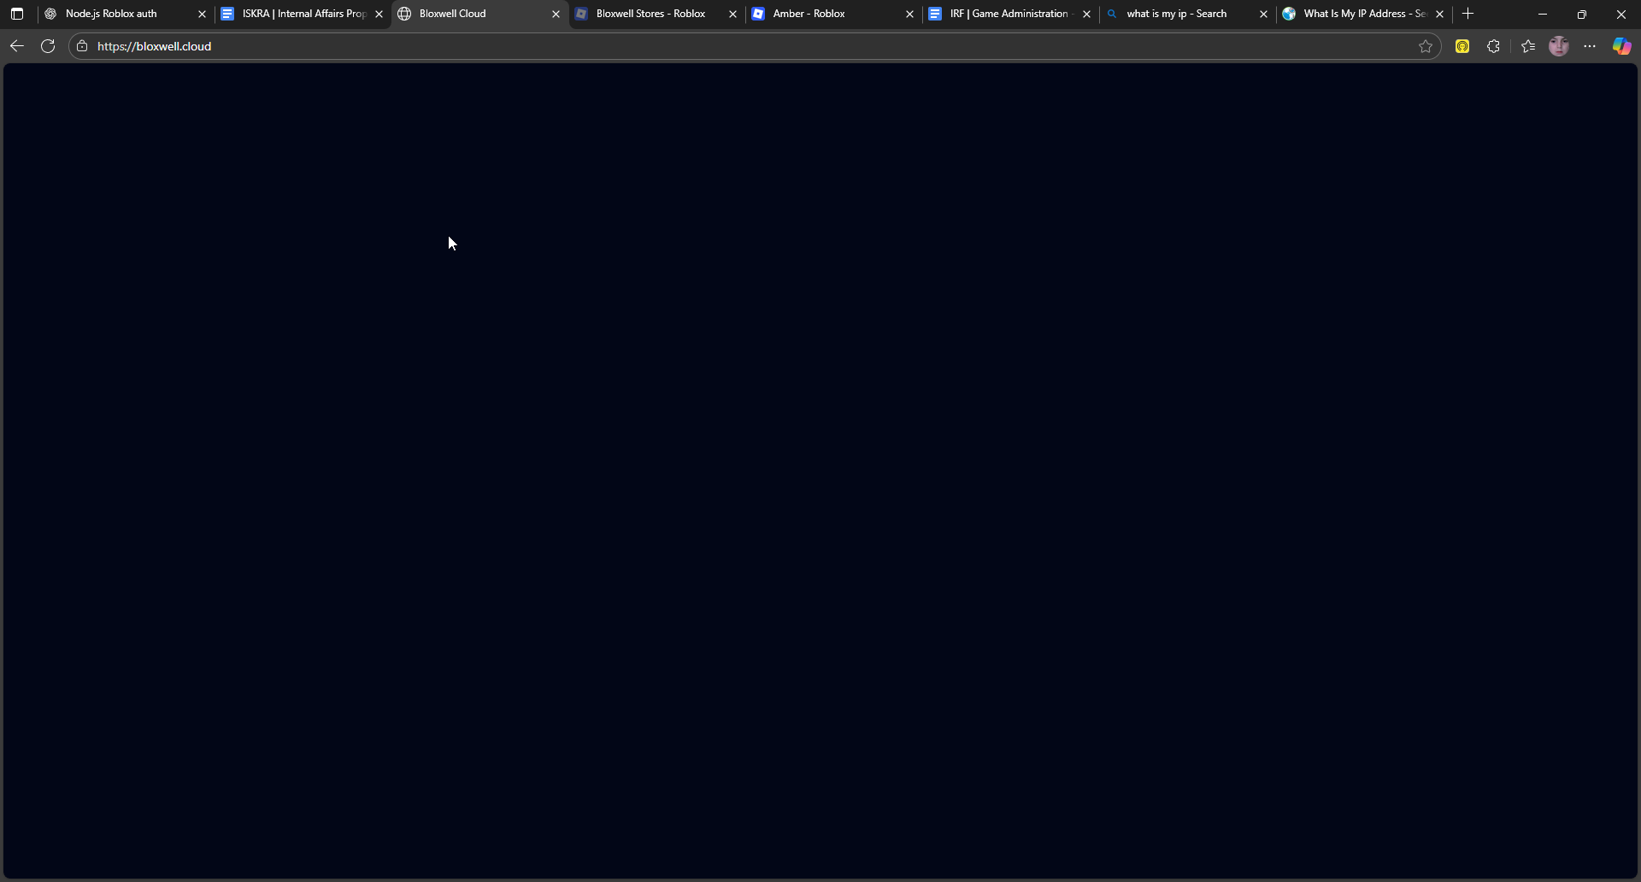
Task: Open the Extensions puzzle icon
Action: [x=1493, y=46]
